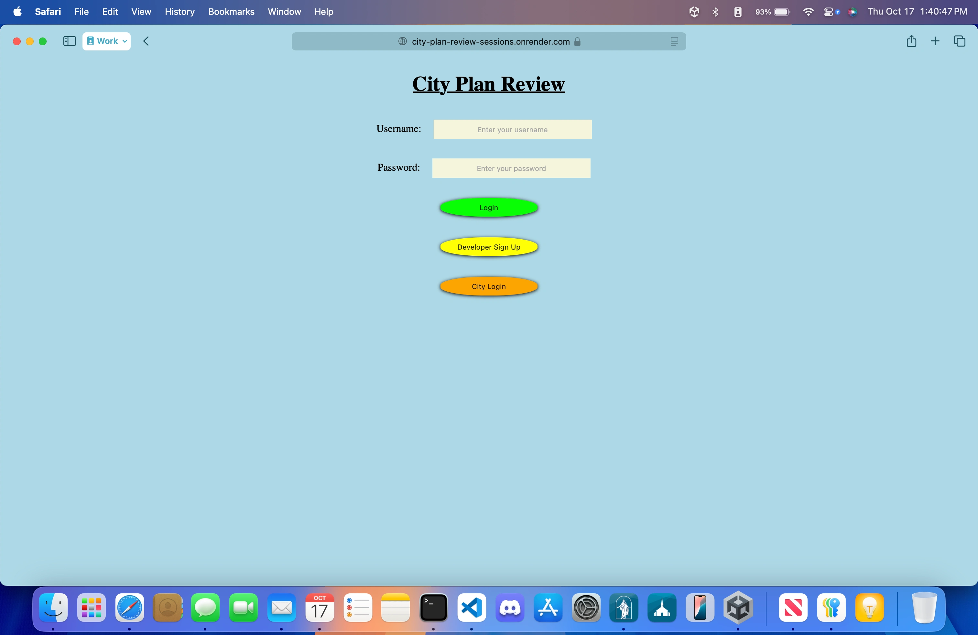
Task: Toggle the Safari sidebar
Action: [x=70, y=41]
